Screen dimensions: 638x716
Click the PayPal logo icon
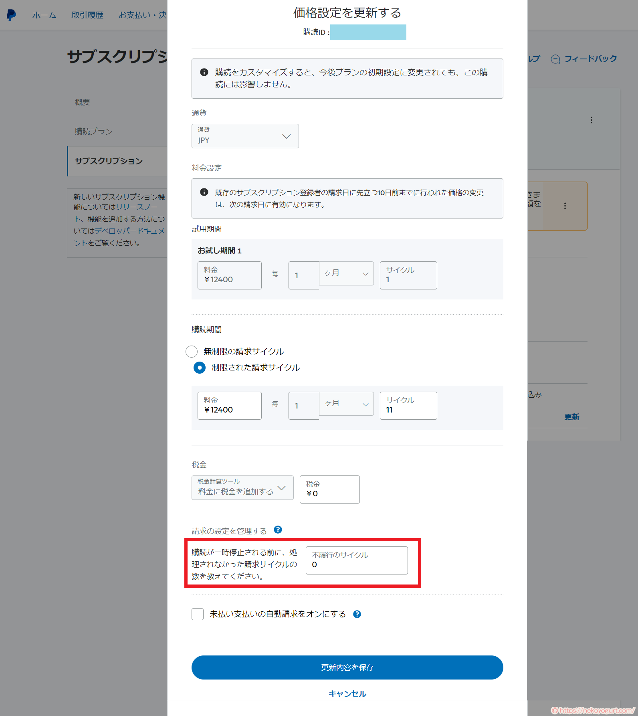pos(11,15)
